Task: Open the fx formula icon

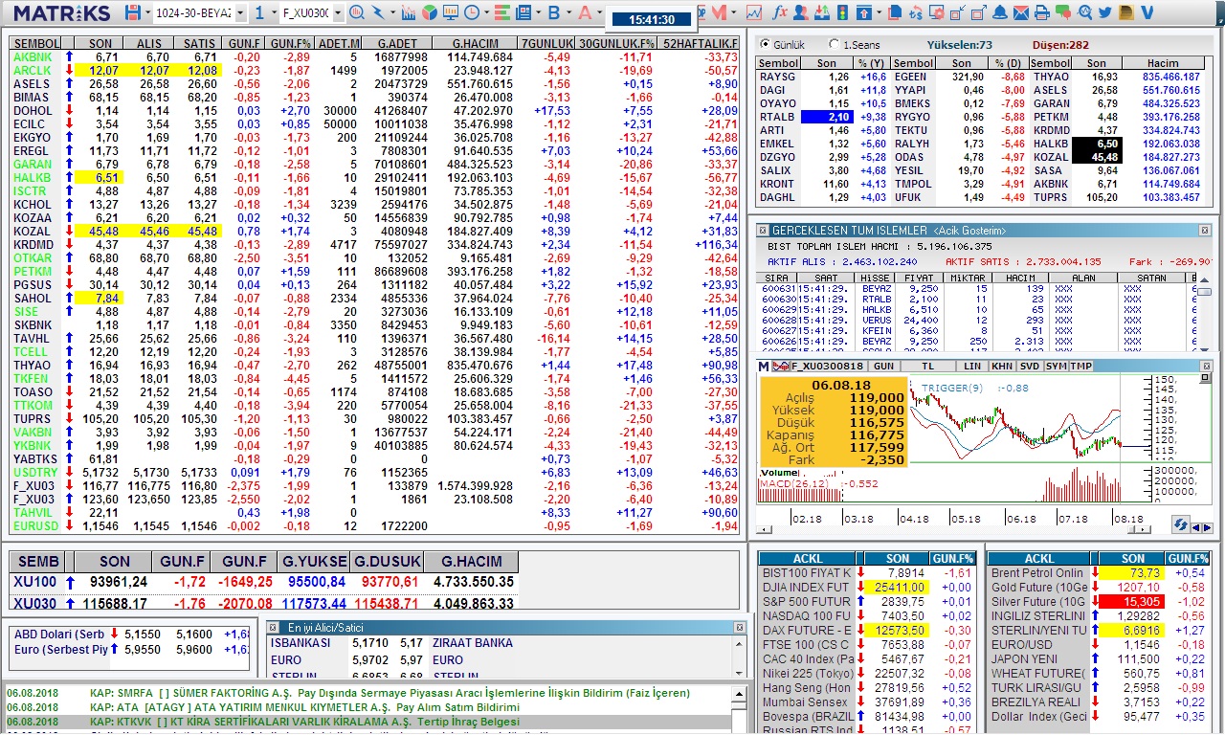Action: point(779,12)
